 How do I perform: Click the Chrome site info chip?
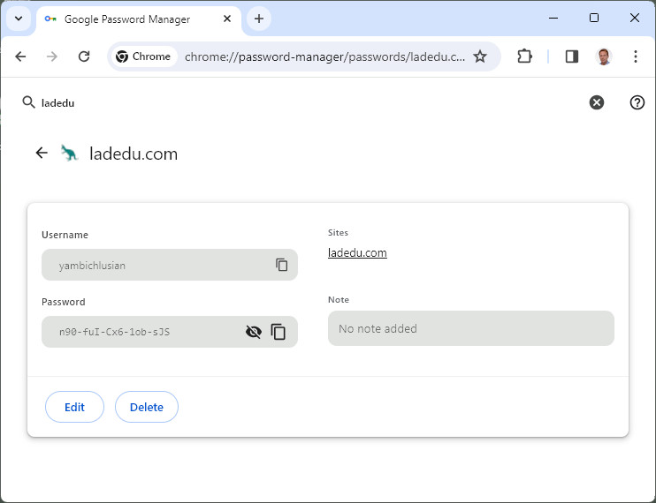click(143, 56)
